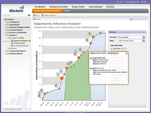Click the binoculars icon beside Quick Find
The height and width of the screenshot is (113, 151).
coord(29,15)
